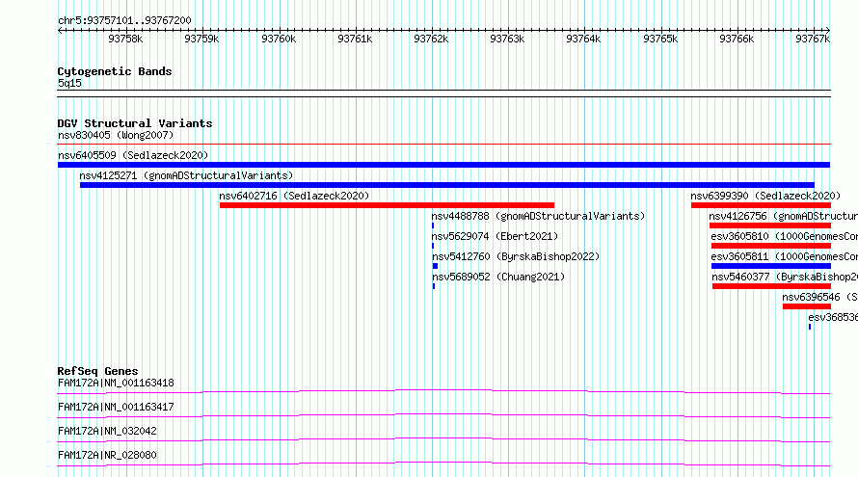This screenshot has height=477, width=858.
Task: Click the magenta transcript line for NM_001163418
Action: pyautogui.click(x=443, y=391)
